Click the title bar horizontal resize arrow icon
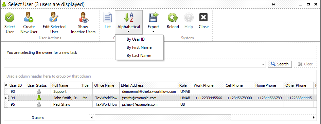 [273, 4]
